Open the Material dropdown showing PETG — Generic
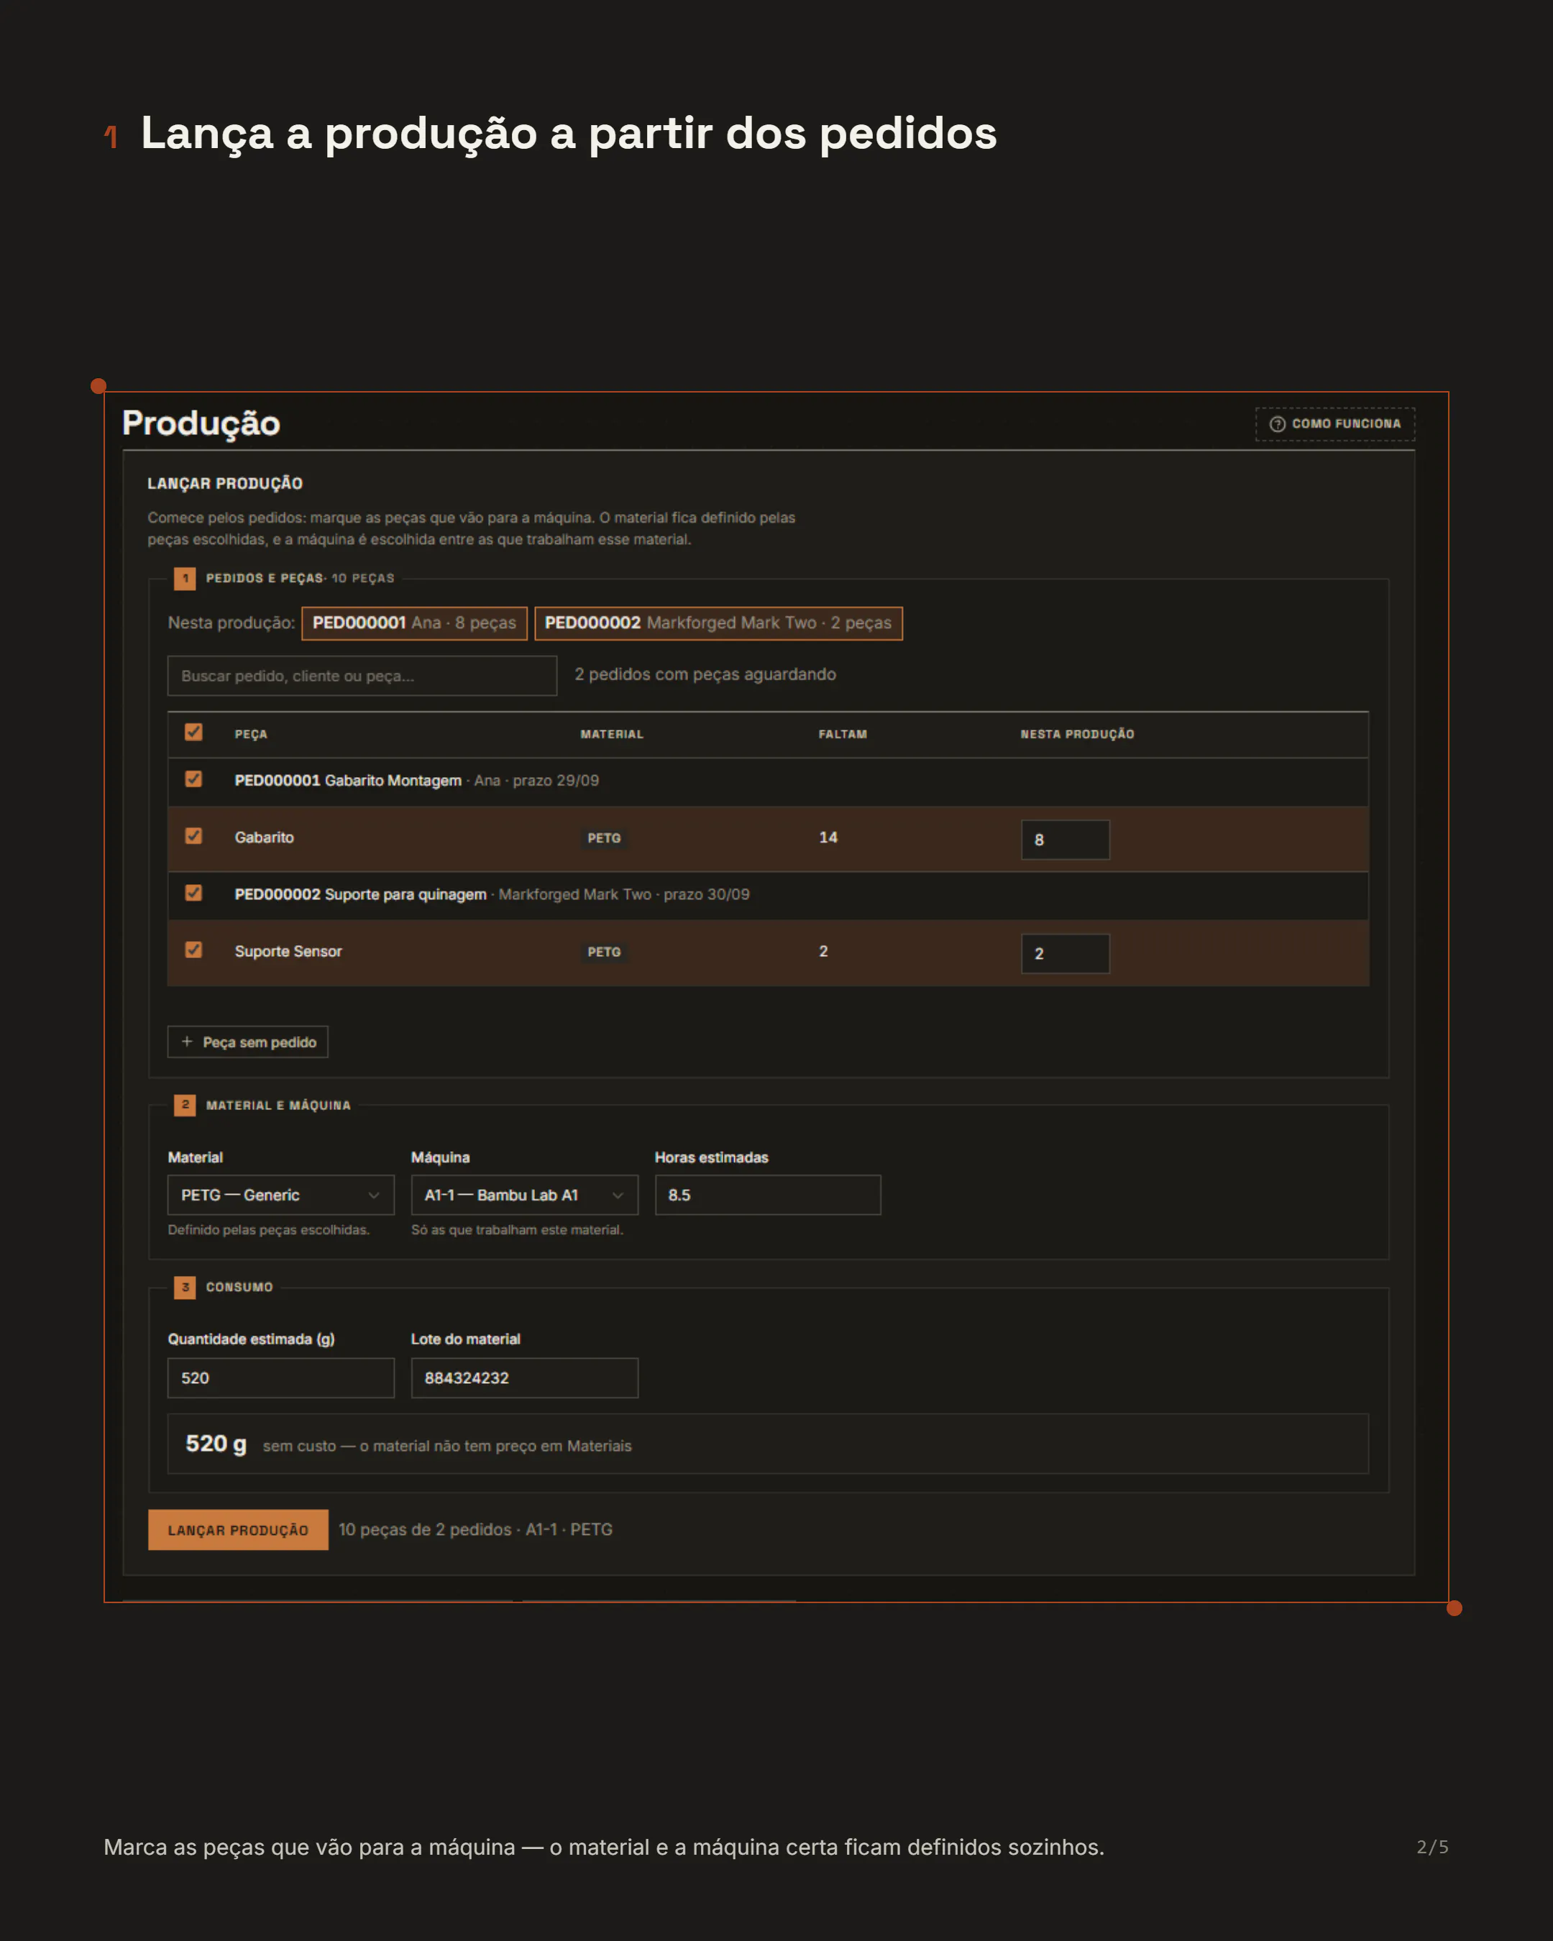 click(281, 1195)
